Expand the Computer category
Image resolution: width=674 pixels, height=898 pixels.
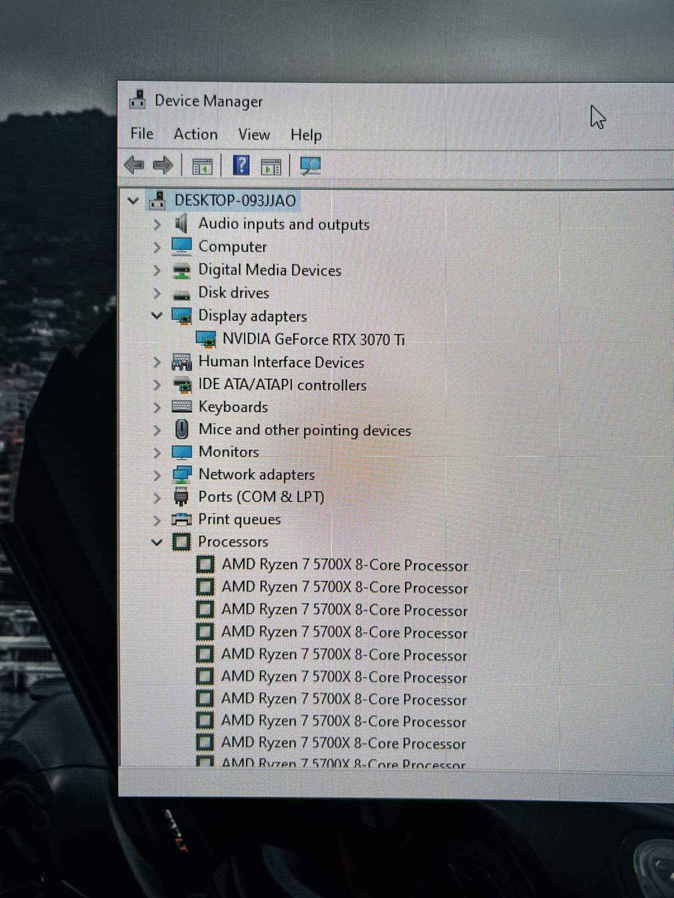click(157, 247)
